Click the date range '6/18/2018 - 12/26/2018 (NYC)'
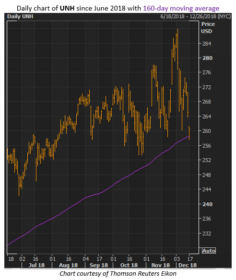Image resolution: width=236 pixels, height=280 pixels. coord(195,16)
